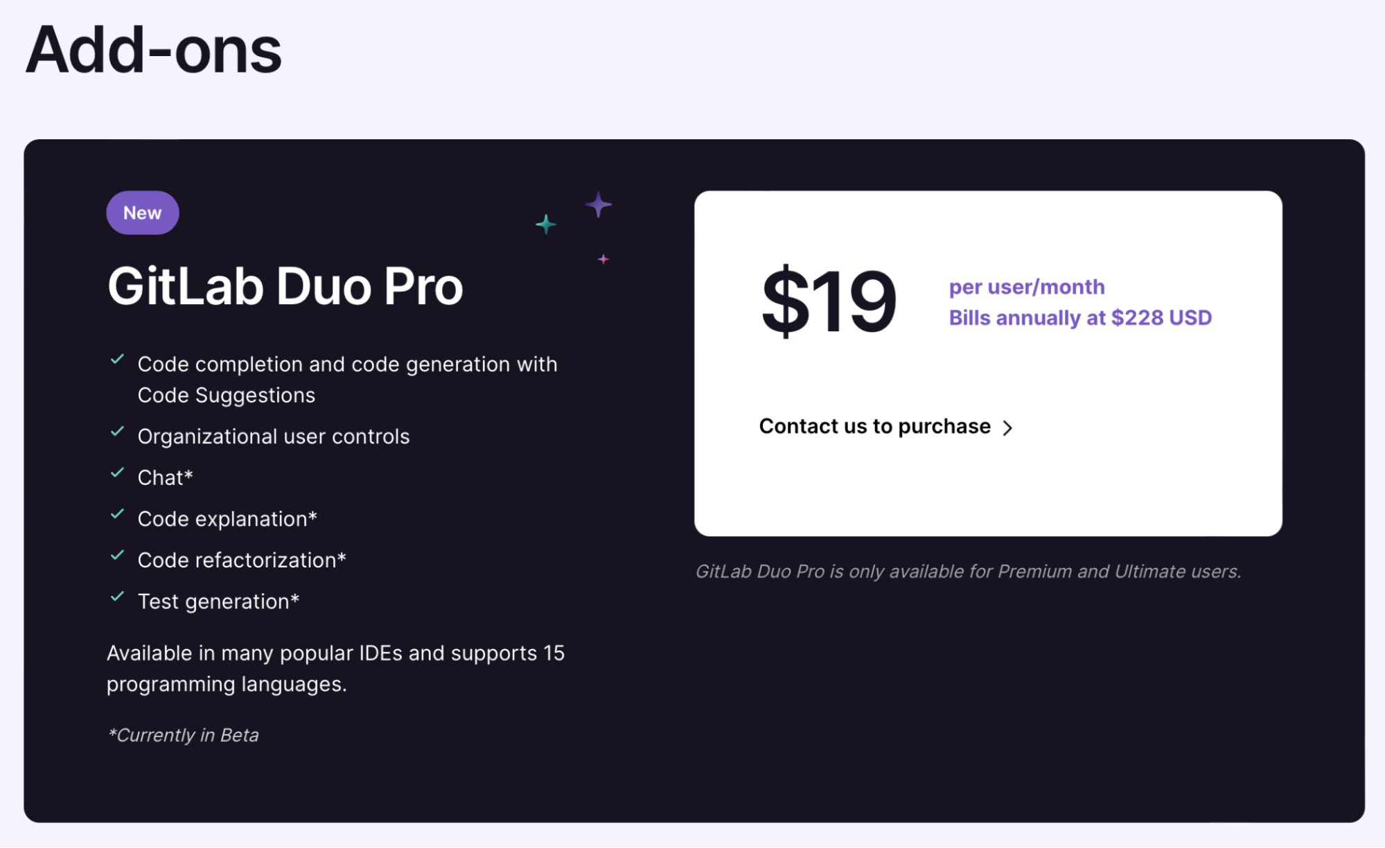Click the teal sparkle star icon
This screenshot has width=1385, height=848.
click(x=546, y=224)
